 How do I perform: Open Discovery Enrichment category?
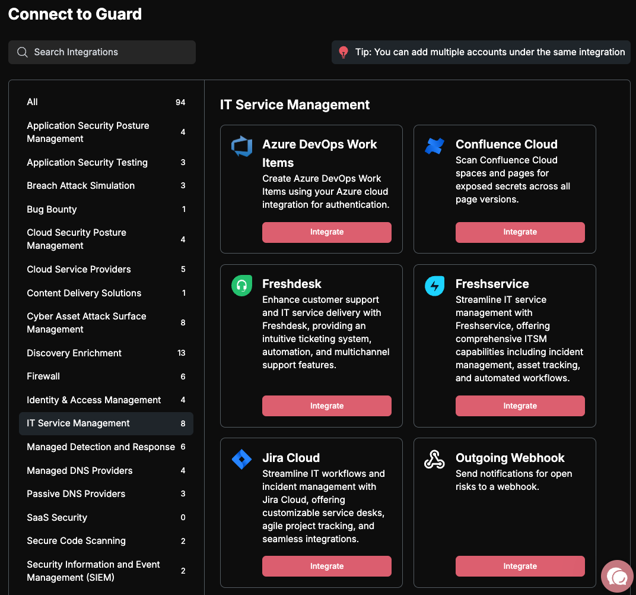tap(106, 353)
